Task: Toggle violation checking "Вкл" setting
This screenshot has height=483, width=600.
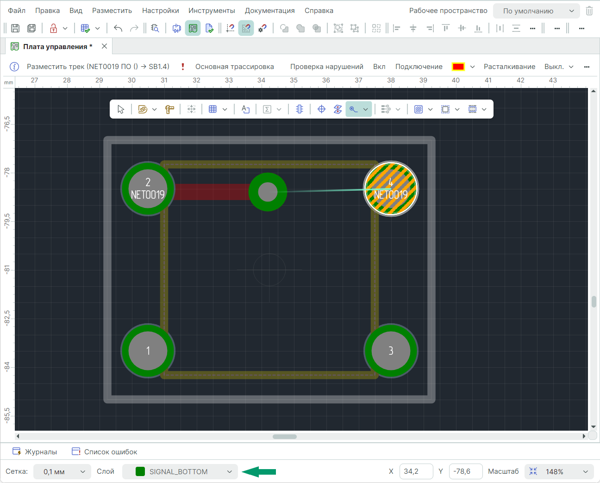Action: coord(379,67)
